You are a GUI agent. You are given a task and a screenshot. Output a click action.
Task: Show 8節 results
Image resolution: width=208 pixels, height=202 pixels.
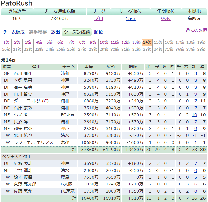[82, 42]
